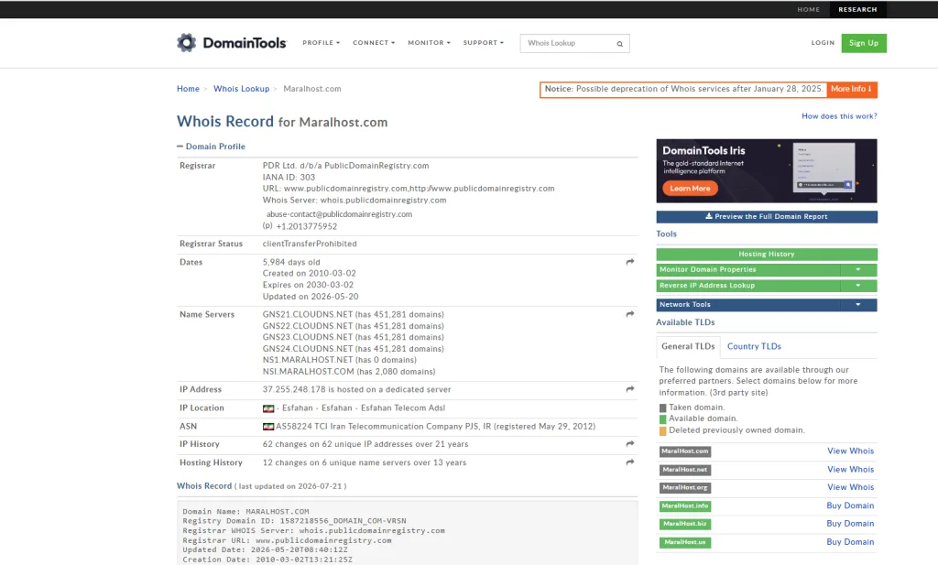Expand the Network Tools dropdown
Image resolution: width=938 pixels, height=565 pixels.
point(767,305)
